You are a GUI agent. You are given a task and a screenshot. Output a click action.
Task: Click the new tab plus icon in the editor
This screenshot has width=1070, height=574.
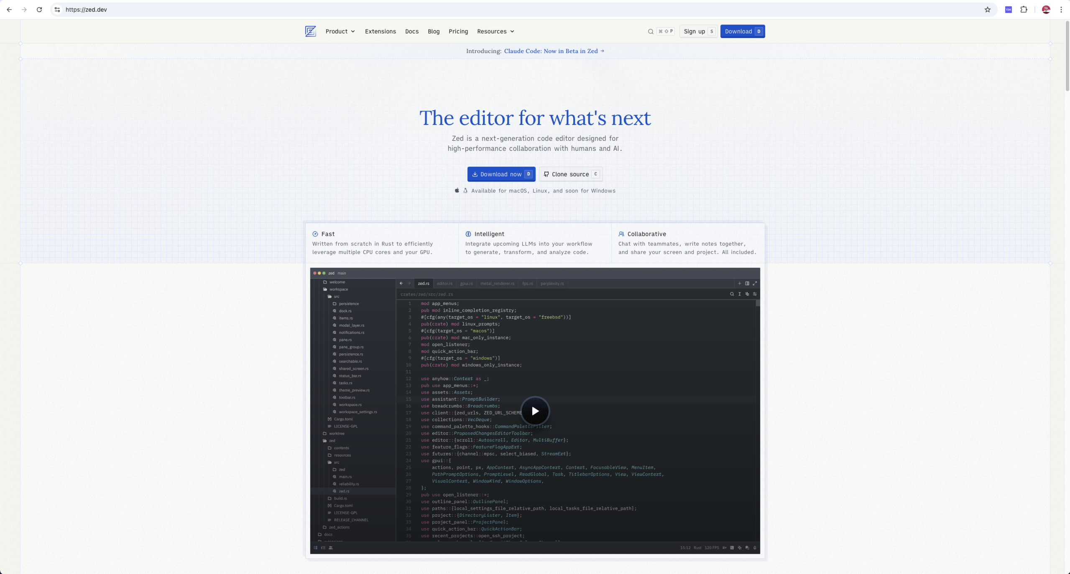[x=739, y=283]
